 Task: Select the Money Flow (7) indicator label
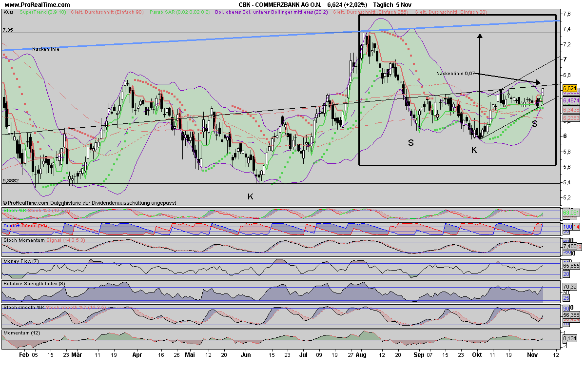pyautogui.click(x=21, y=261)
